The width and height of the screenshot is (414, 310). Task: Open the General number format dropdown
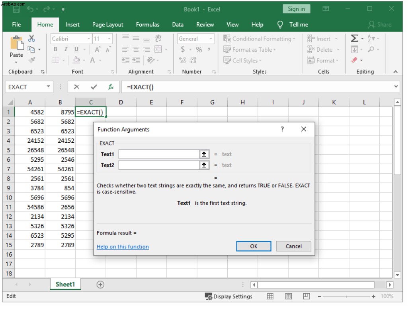pyautogui.click(x=211, y=39)
